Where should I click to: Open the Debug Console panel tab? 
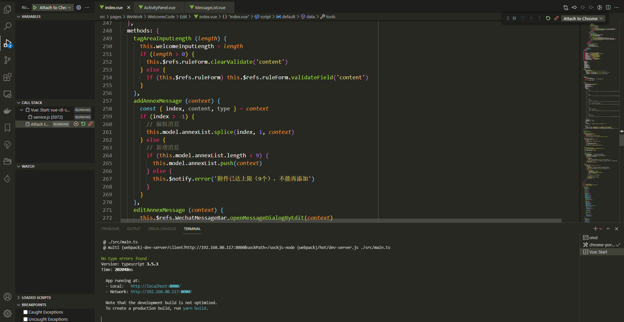162,229
